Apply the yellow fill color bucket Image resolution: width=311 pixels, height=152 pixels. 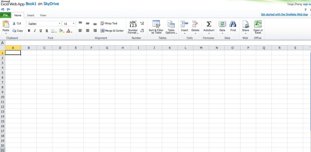pos(61,31)
